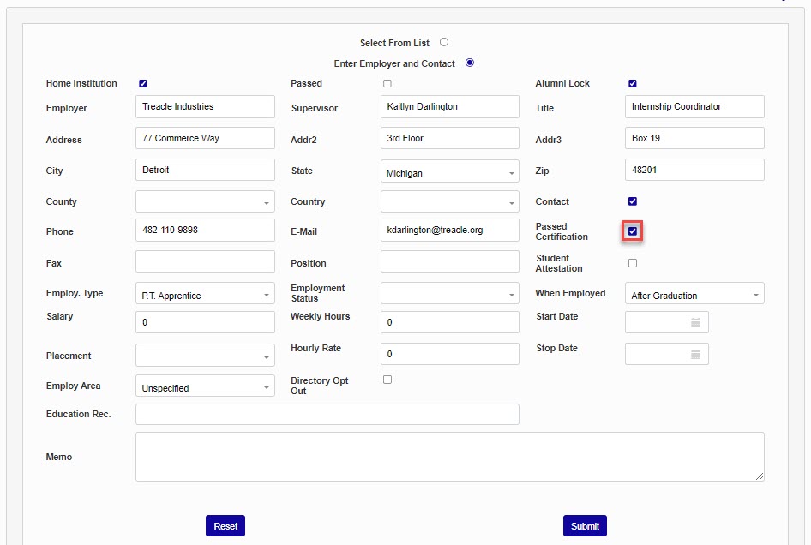Screen dimensions: 811x545
Task: Click into the Memo text area
Action: tap(449, 457)
